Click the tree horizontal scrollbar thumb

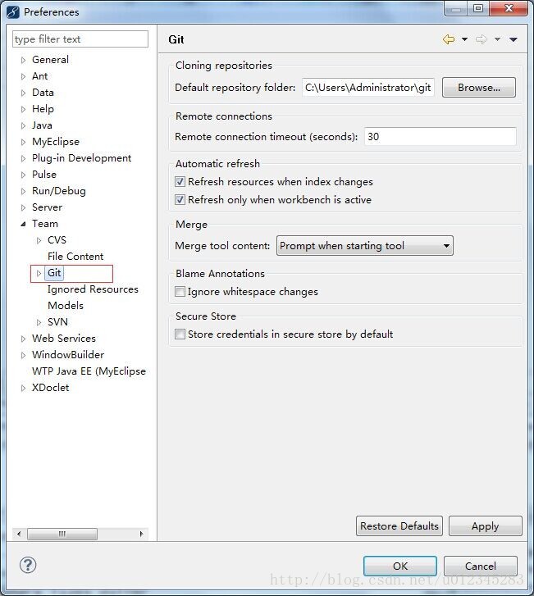click(62, 534)
